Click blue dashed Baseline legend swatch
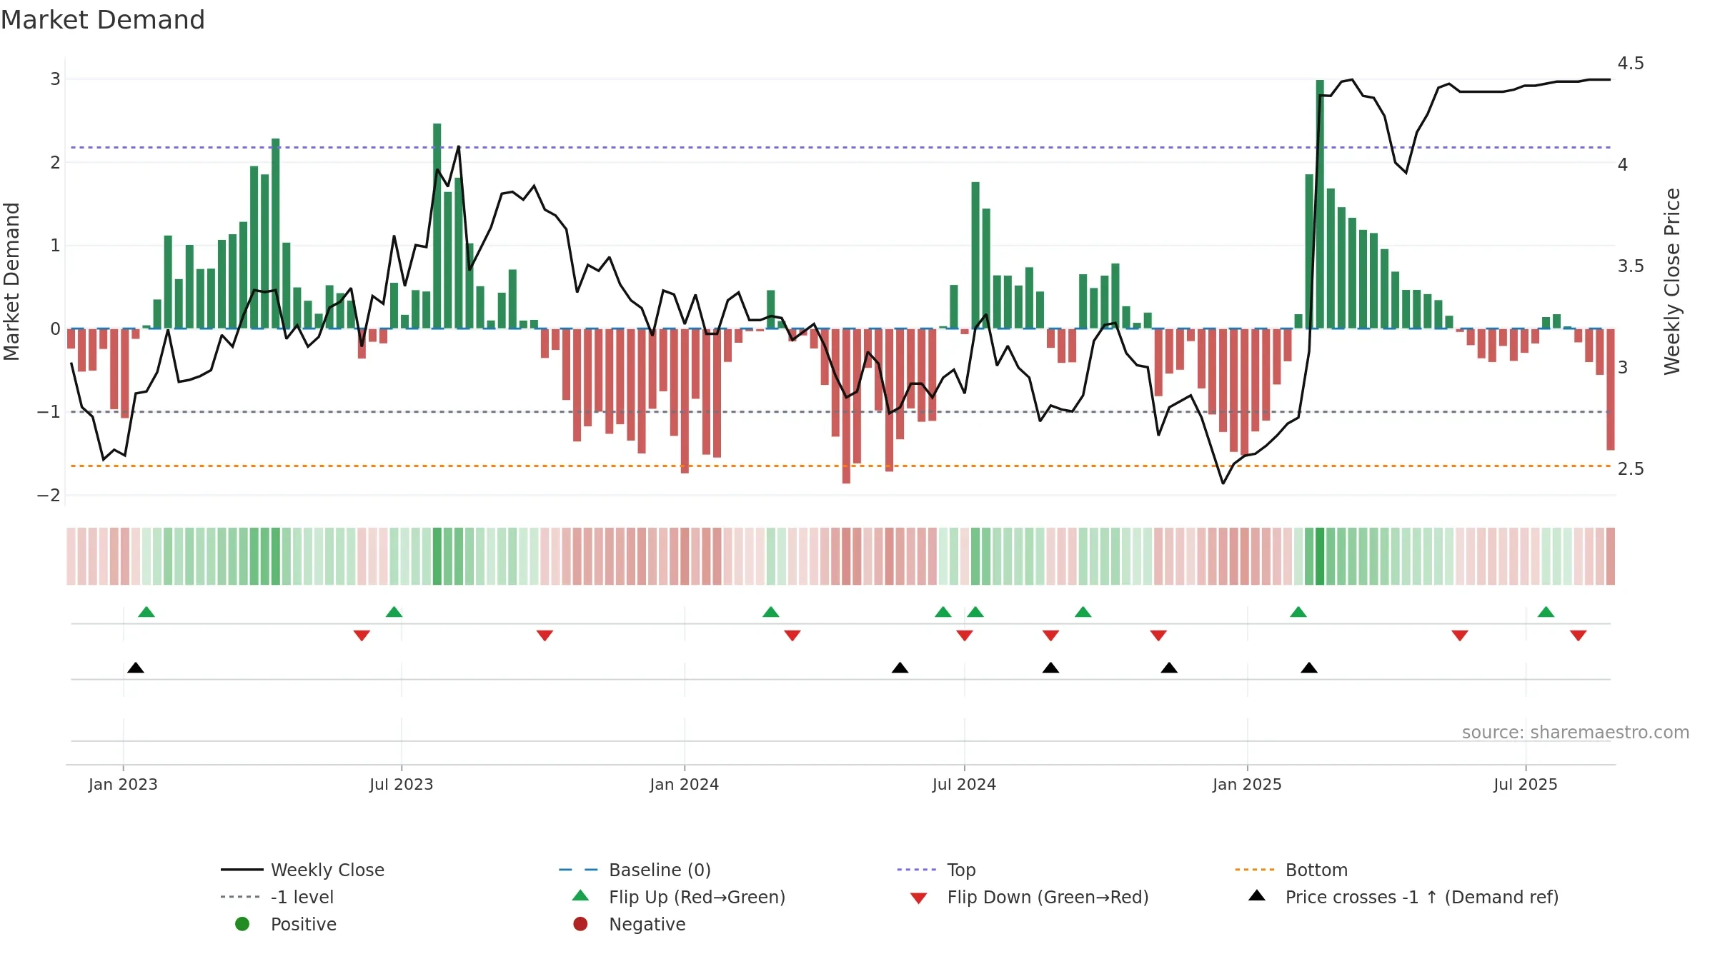Screen dimensions: 1715x964 pyautogui.click(x=578, y=870)
